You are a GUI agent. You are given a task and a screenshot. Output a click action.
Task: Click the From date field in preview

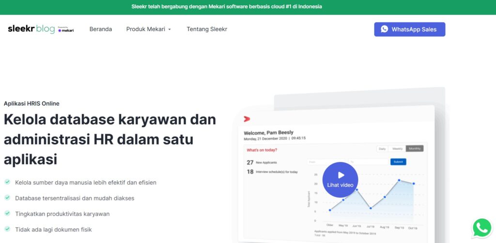tap(327, 162)
